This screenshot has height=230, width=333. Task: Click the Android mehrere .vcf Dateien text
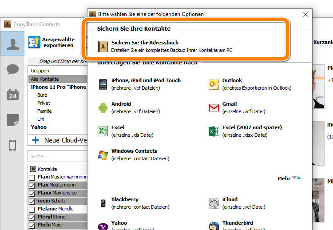pyautogui.click(x=136, y=111)
